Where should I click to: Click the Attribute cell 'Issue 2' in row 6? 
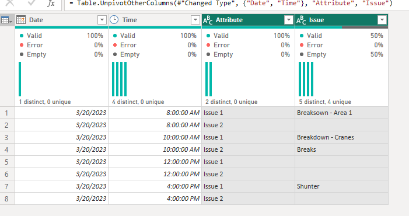click(x=249, y=175)
